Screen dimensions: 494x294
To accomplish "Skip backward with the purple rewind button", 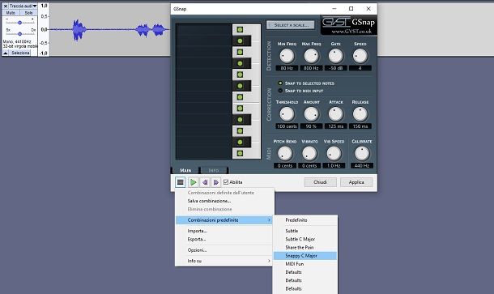I will 205,182.
